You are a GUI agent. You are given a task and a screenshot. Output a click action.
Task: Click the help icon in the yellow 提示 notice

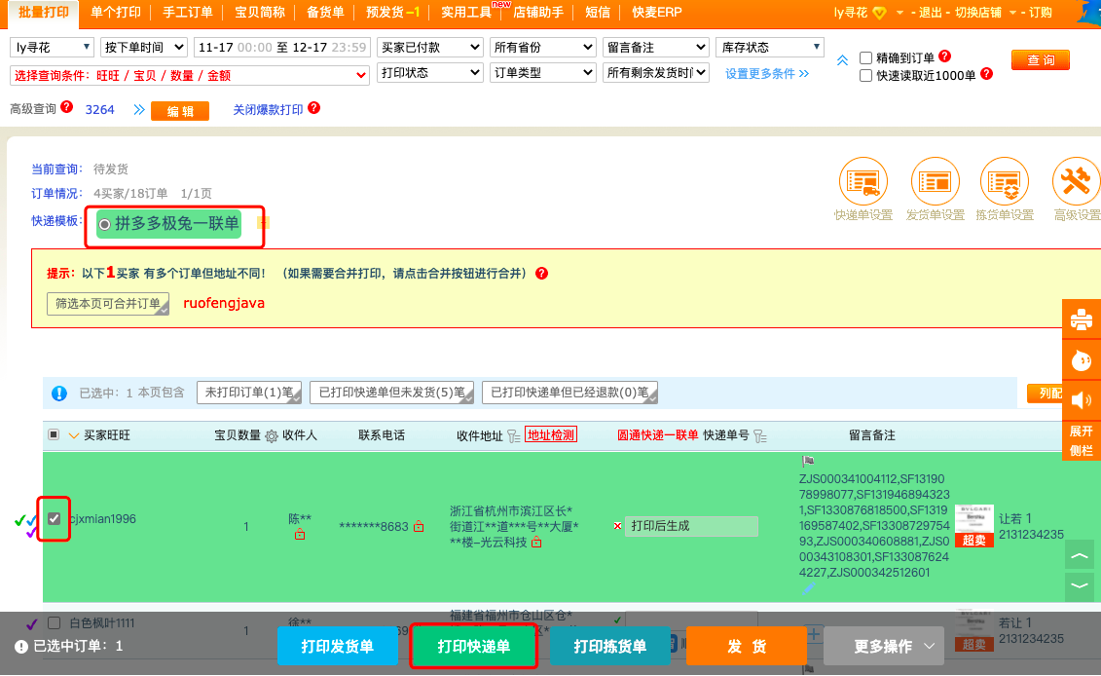point(541,274)
